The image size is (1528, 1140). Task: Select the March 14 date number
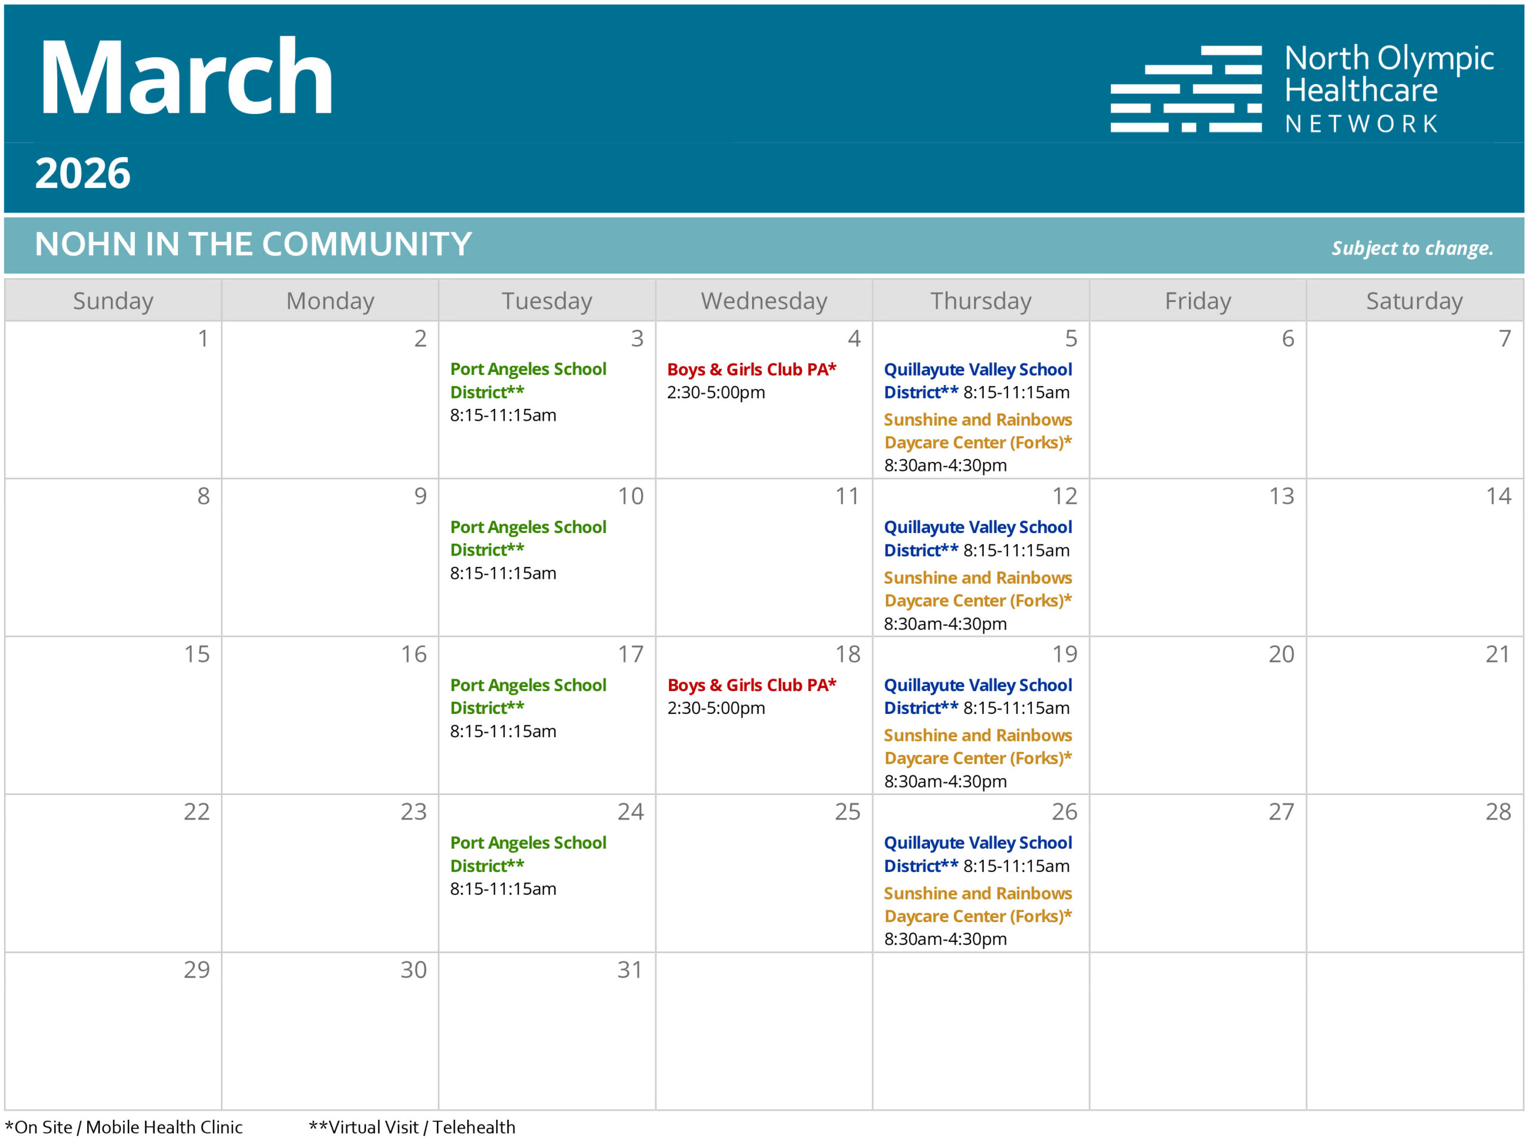pyautogui.click(x=1498, y=496)
